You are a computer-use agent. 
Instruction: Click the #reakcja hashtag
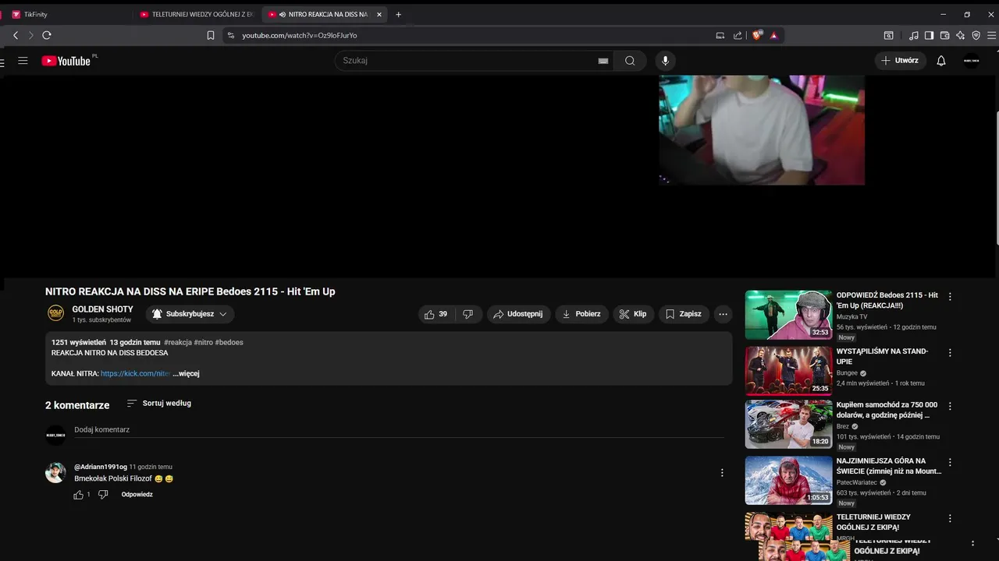pyautogui.click(x=178, y=343)
